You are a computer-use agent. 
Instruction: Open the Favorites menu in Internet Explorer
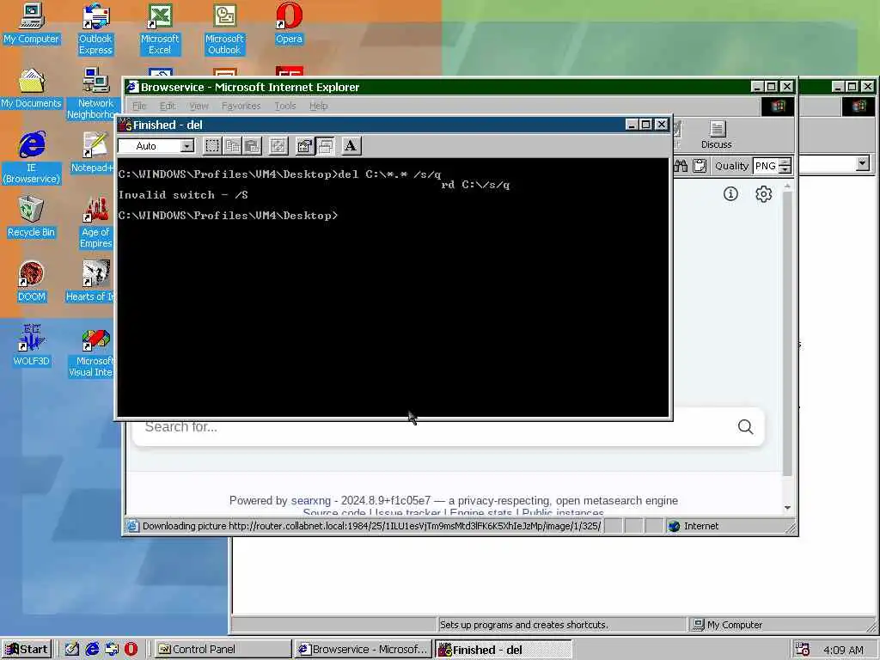point(241,106)
